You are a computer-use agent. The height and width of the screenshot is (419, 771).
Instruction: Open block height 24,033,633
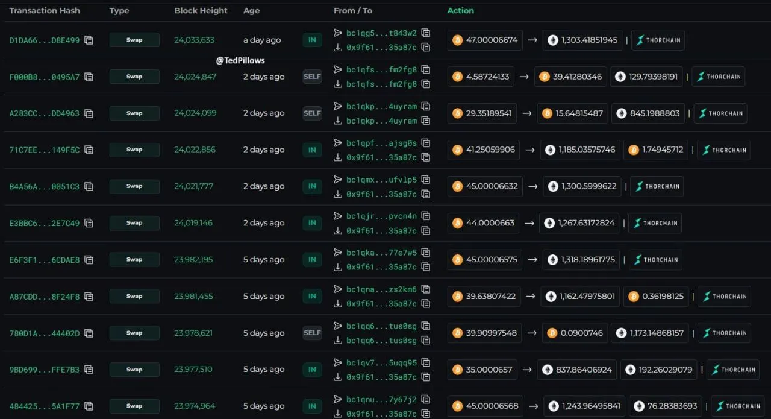(x=194, y=40)
